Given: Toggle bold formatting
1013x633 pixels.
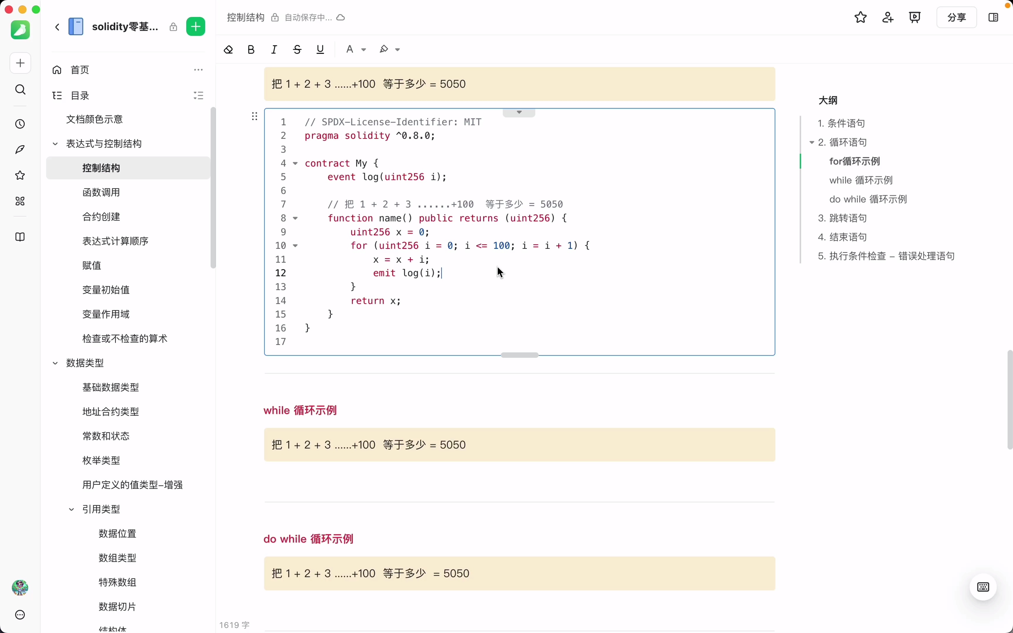Looking at the screenshot, I should [251, 49].
